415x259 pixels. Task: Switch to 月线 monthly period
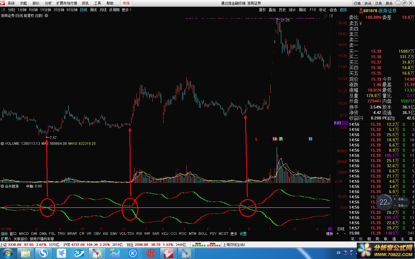103,10
